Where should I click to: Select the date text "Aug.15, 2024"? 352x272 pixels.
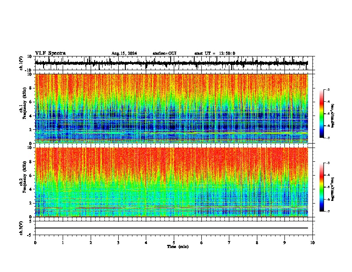click(x=124, y=53)
